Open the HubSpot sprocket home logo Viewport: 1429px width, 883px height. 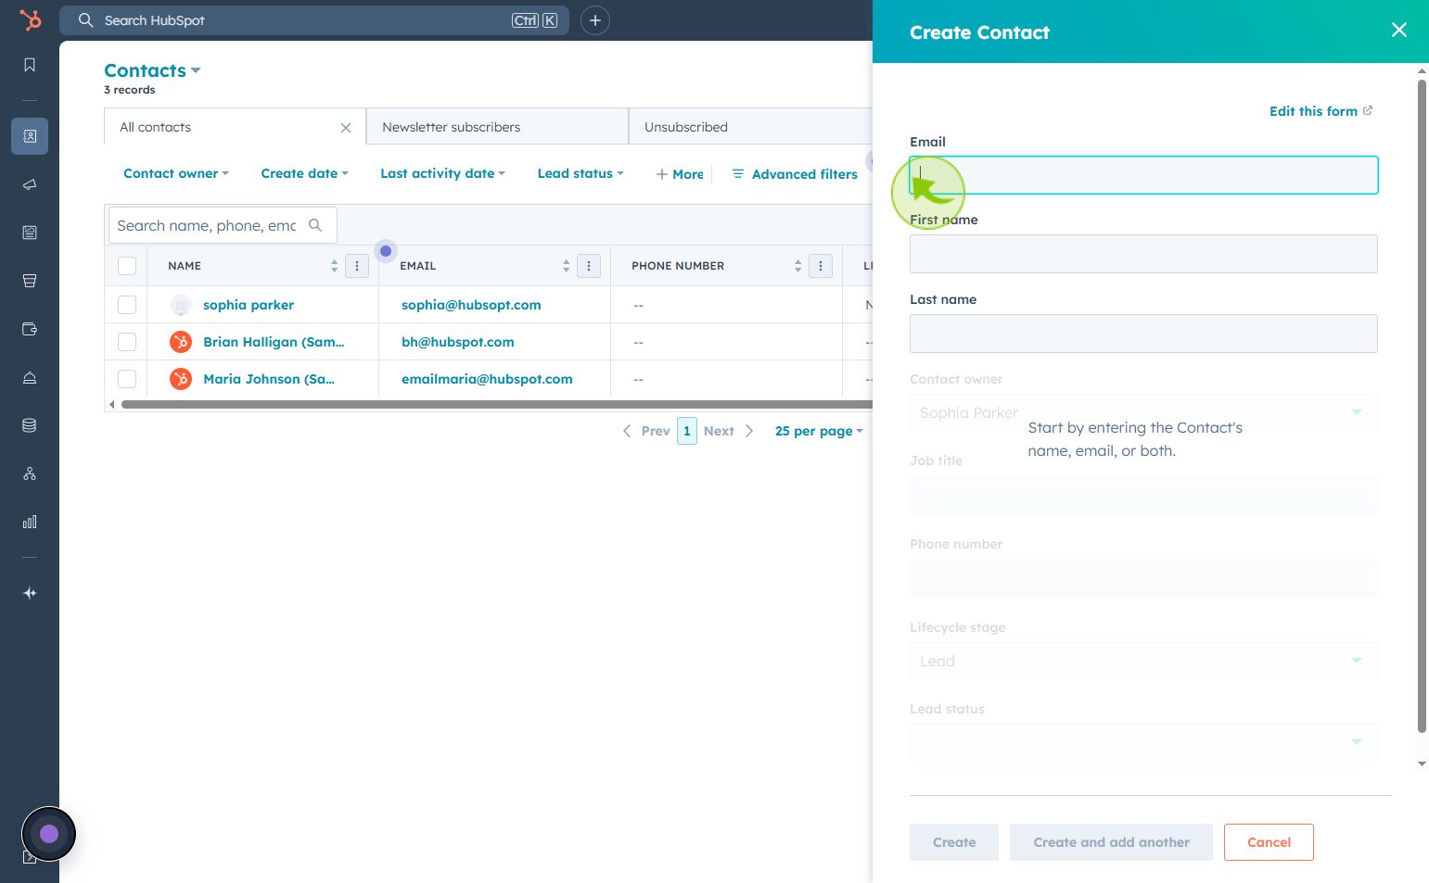tap(30, 19)
